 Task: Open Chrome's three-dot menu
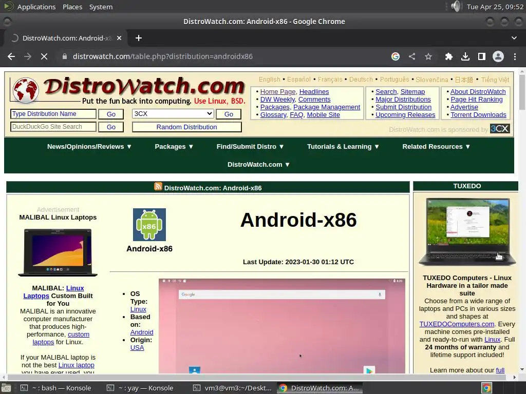pos(515,56)
